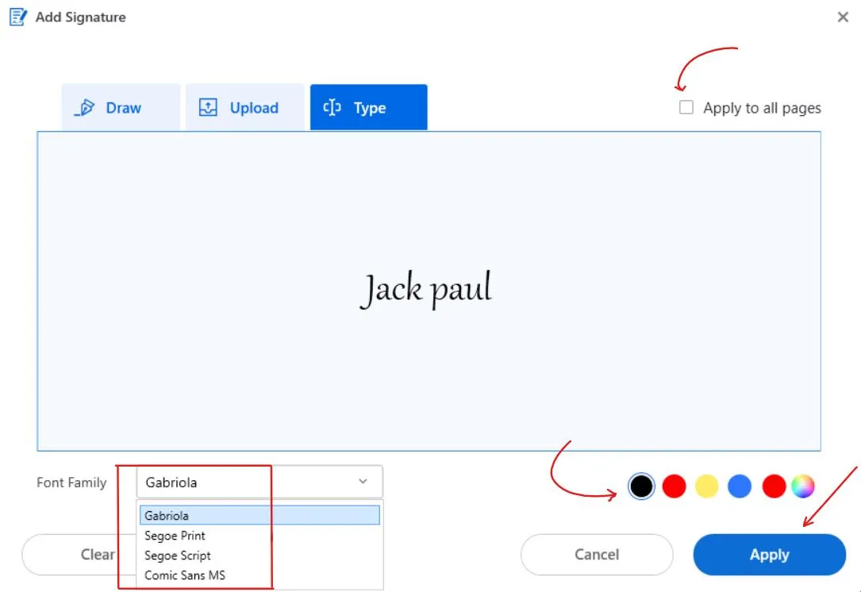
Task: Open the rainbow custom color picker
Action: [x=802, y=486]
